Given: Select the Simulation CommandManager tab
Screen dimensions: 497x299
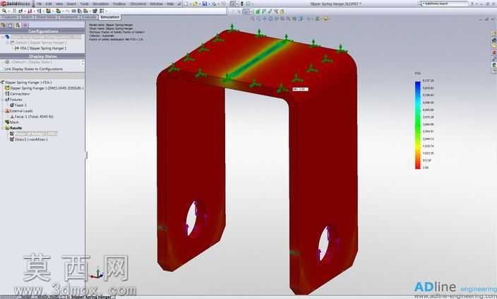Looking at the screenshot, I should click(x=109, y=17).
